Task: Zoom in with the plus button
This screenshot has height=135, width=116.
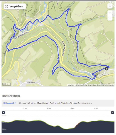Action: [x=110, y=13]
